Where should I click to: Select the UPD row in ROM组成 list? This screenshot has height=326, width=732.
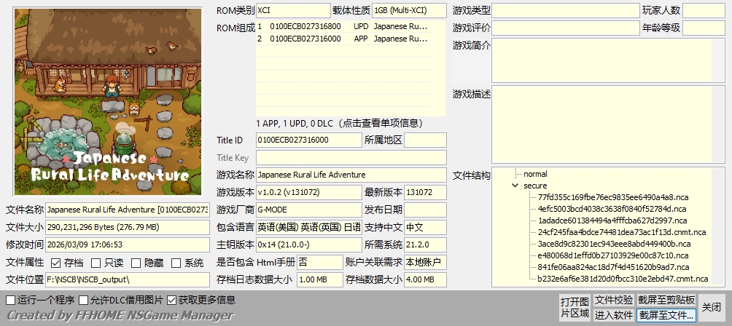pos(341,26)
